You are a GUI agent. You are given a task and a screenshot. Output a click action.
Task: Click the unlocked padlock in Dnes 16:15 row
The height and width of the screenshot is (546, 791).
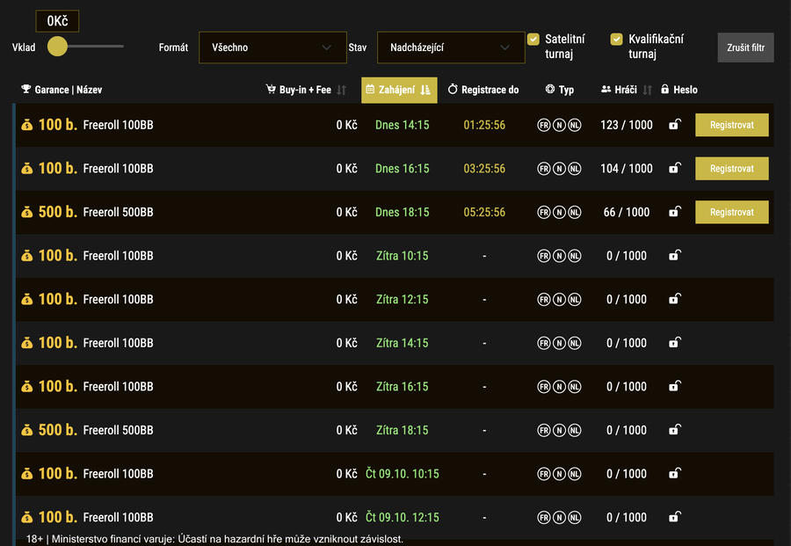[x=674, y=168]
